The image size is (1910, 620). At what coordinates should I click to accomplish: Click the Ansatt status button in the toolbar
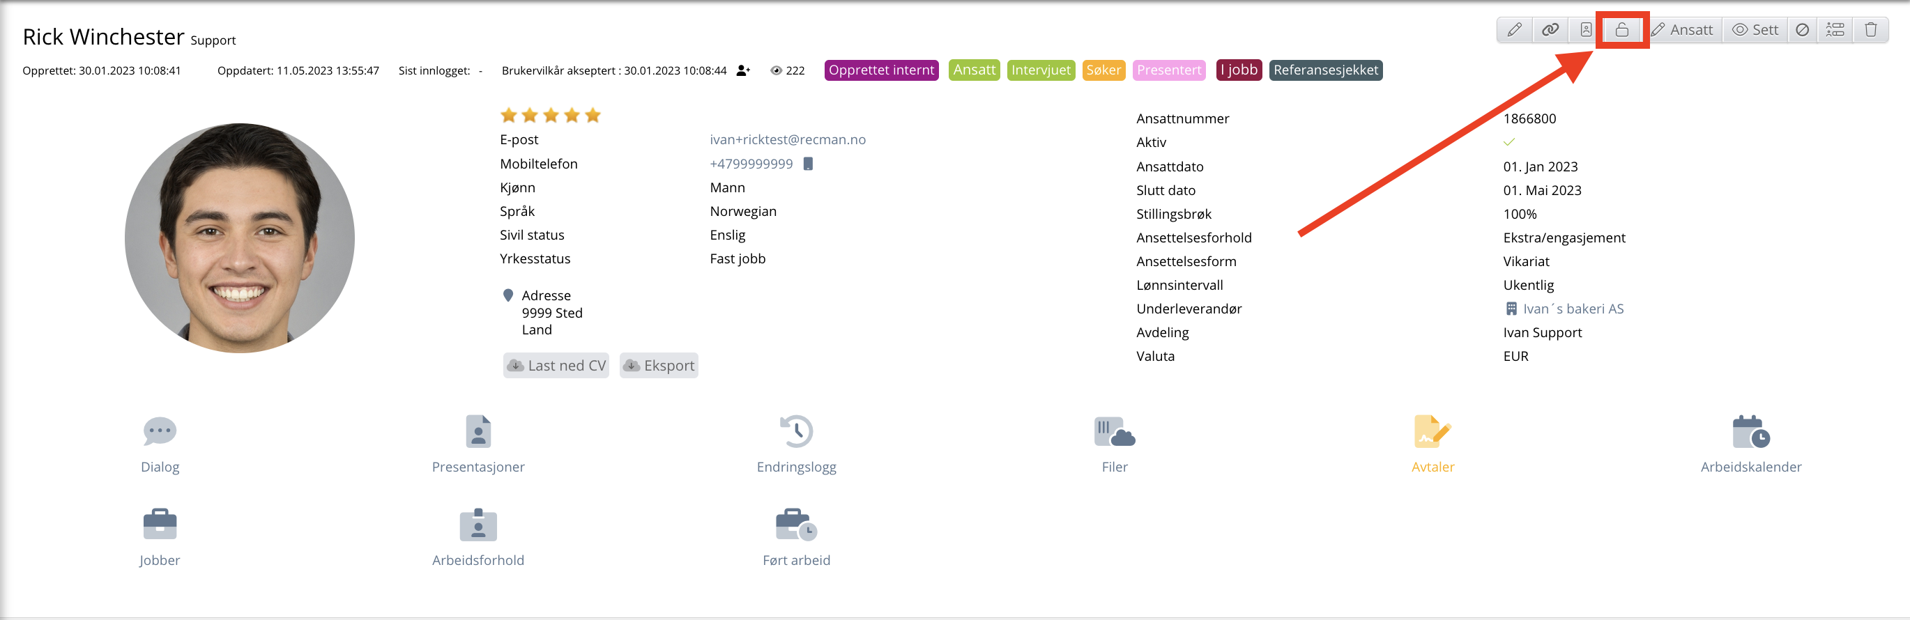1683,30
